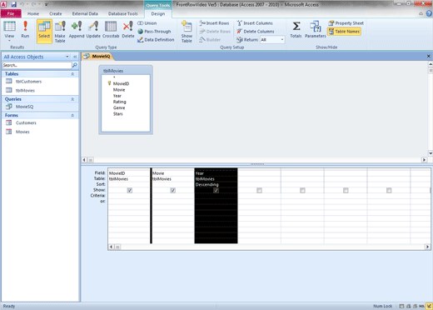
Task: Switch to Design view icon in status bar
Action: 429,306
